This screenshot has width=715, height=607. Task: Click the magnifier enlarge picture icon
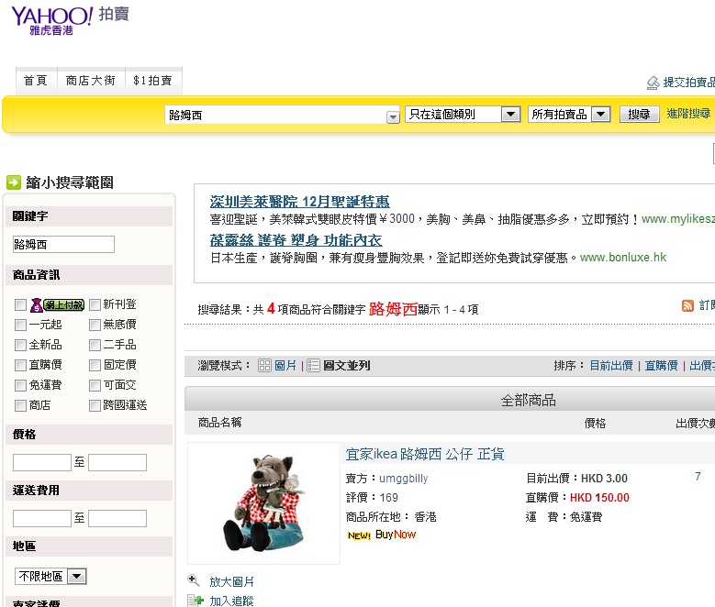point(194,580)
